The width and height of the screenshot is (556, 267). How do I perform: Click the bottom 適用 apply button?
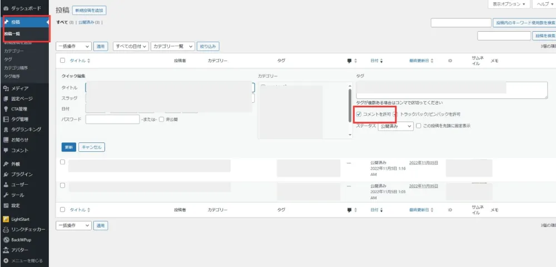coord(101,225)
